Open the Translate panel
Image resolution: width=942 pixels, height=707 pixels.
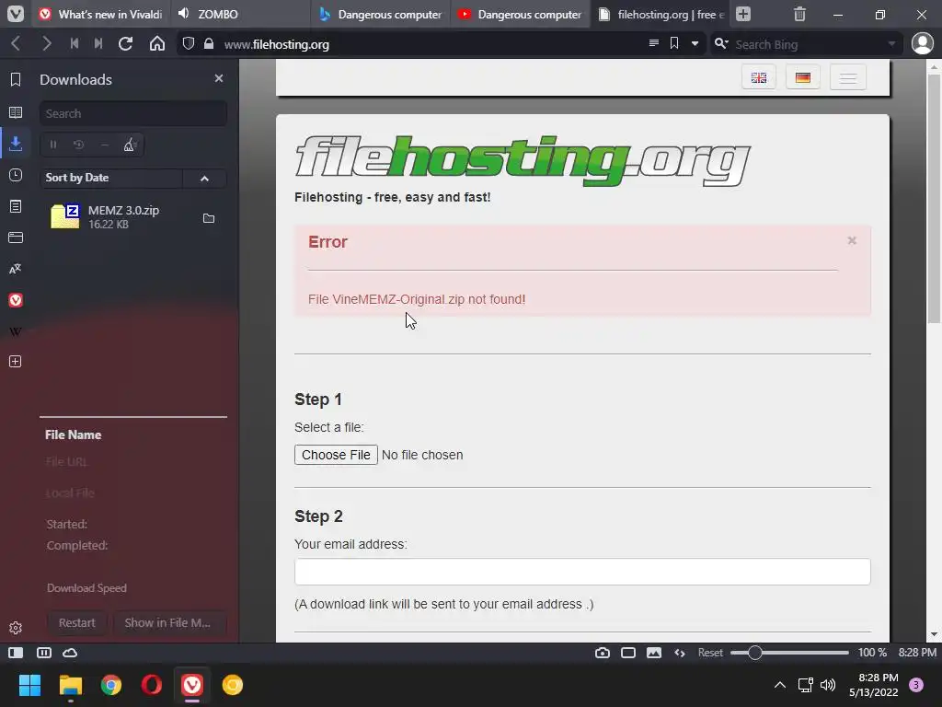tap(16, 269)
